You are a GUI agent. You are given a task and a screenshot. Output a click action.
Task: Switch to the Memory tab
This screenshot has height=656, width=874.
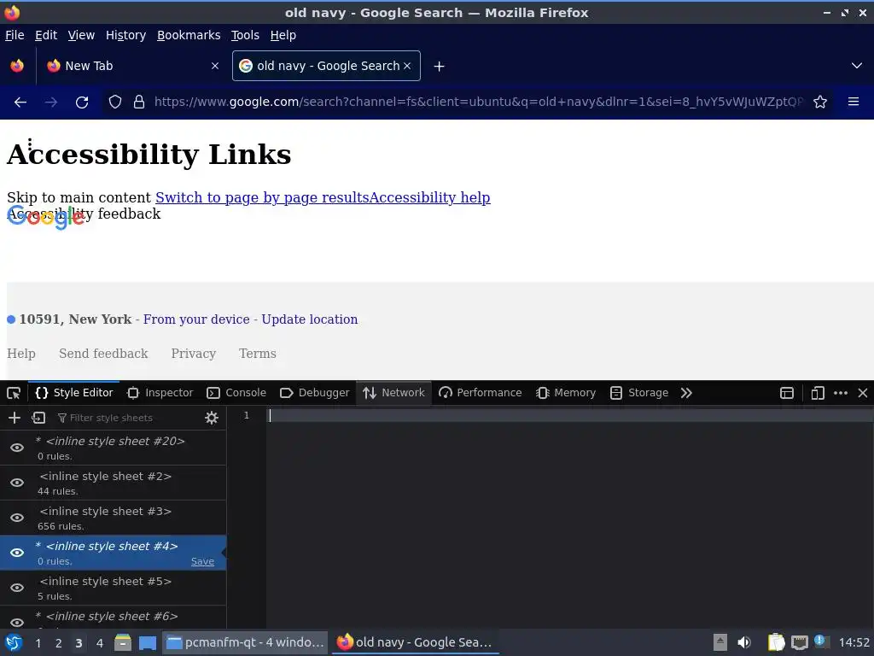tap(566, 393)
